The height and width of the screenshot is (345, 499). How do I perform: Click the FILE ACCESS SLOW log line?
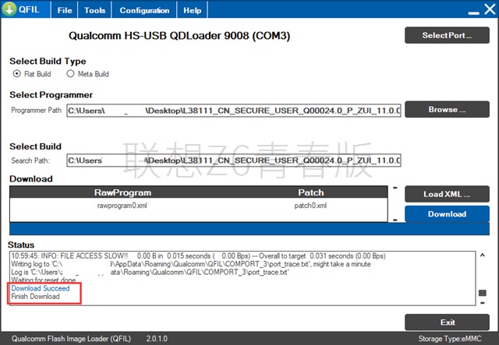[198, 256]
